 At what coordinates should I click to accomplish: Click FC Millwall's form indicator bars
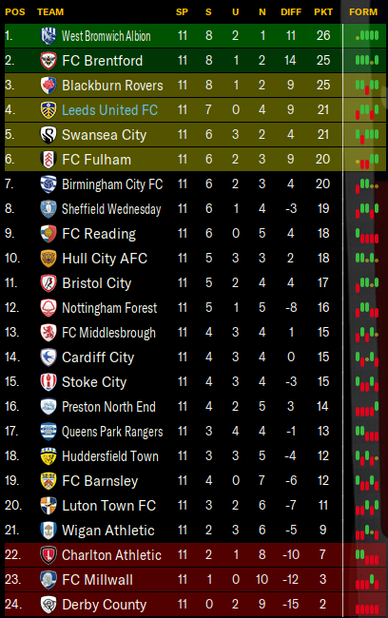(x=367, y=582)
